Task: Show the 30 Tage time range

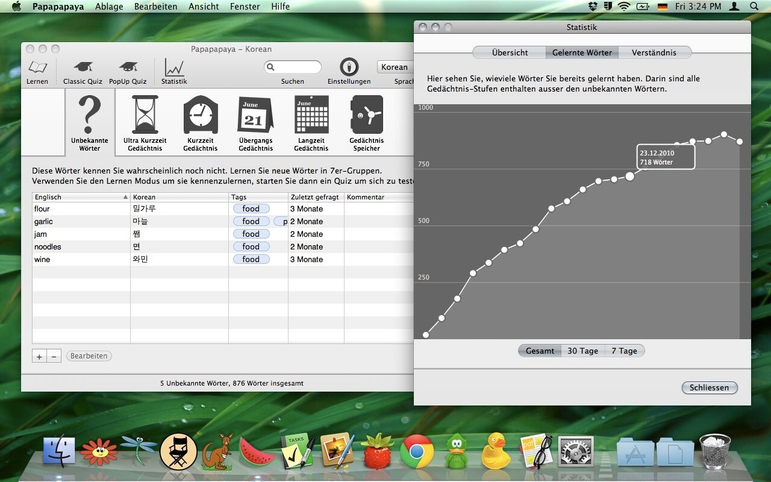Action: 582,351
